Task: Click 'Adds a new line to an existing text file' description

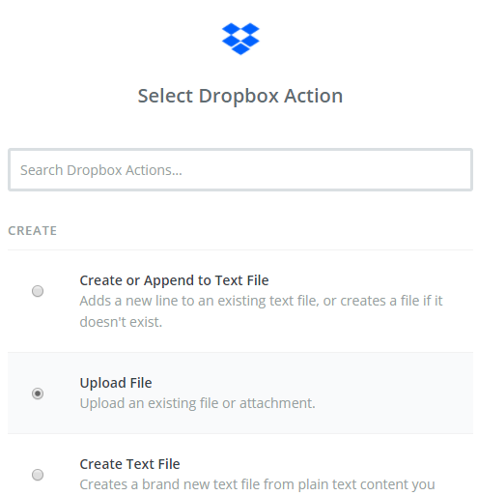Action: [261, 311]
